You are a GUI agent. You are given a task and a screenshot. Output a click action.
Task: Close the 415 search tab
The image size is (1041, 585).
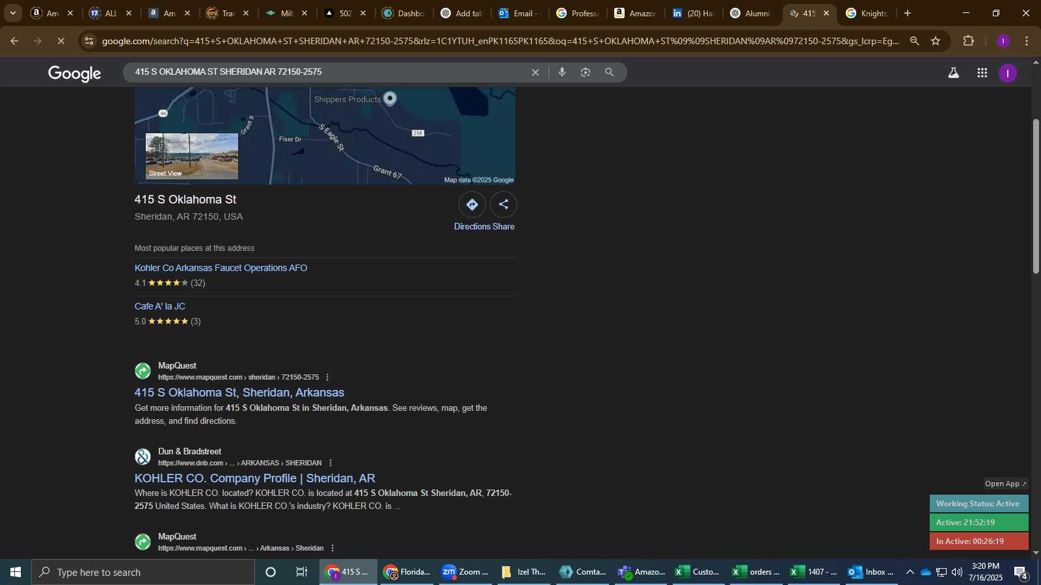[826, 13]
